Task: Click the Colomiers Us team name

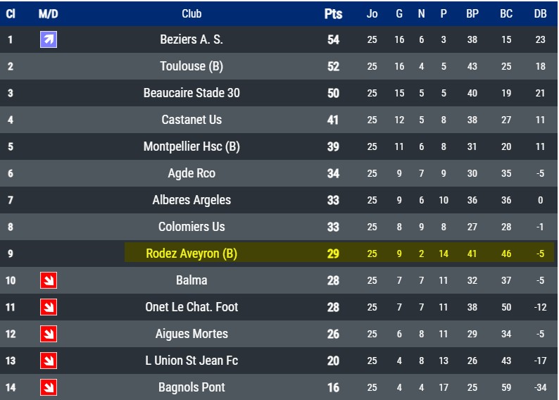Action: (191, 227)
